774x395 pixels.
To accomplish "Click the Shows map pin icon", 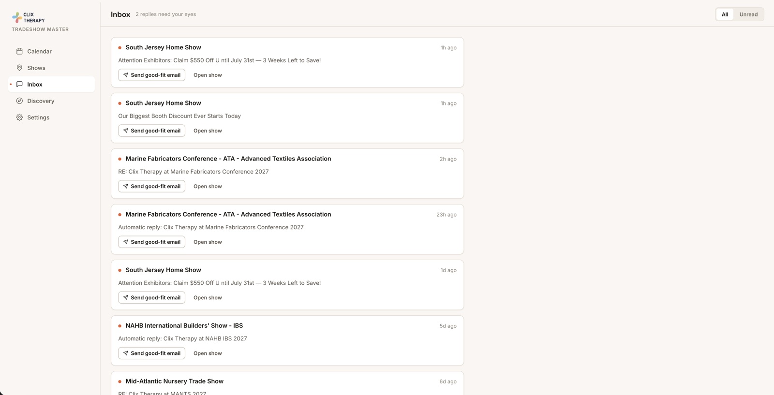I will [x=19, y=68].
